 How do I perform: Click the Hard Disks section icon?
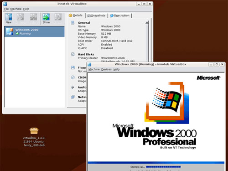pos(73,54)
